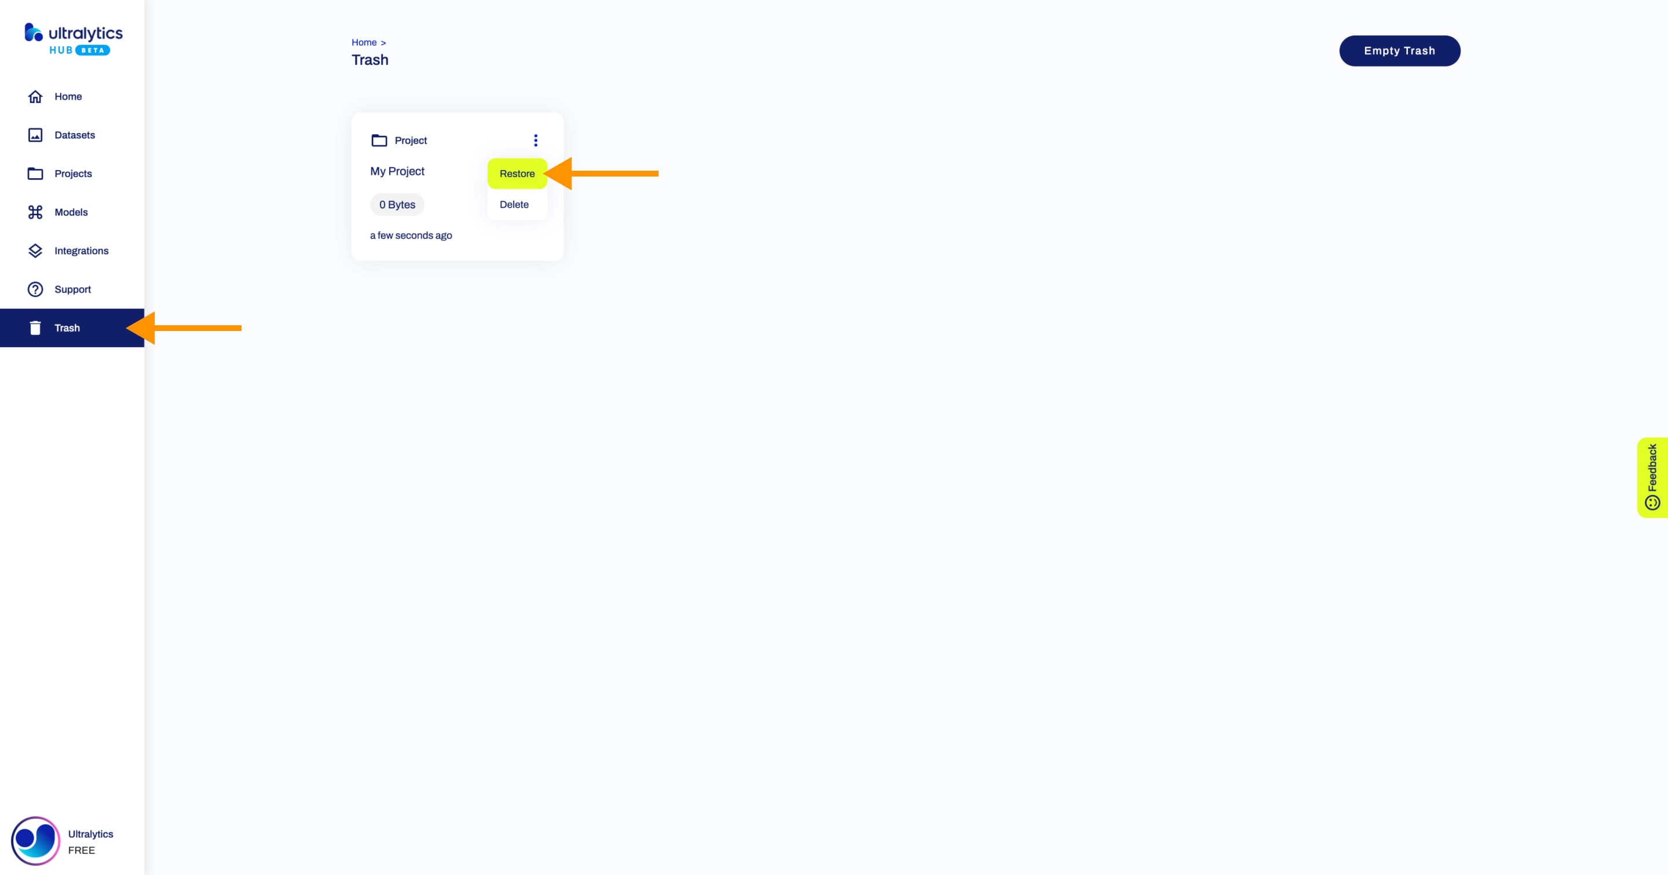Screen dimensions: 1668x875
Task: Click Home breadcrumb navigation link
Action: pos(363,41)
